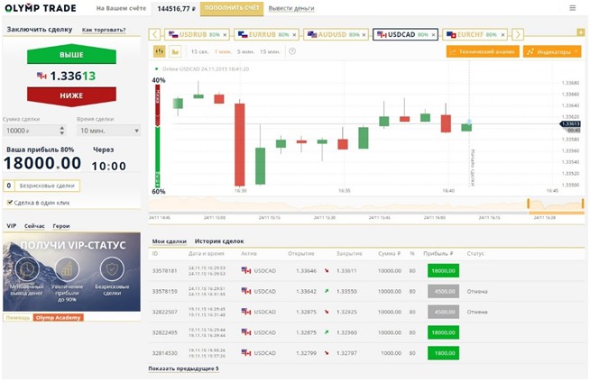Click right handle of chart range slider

[583, 204]
